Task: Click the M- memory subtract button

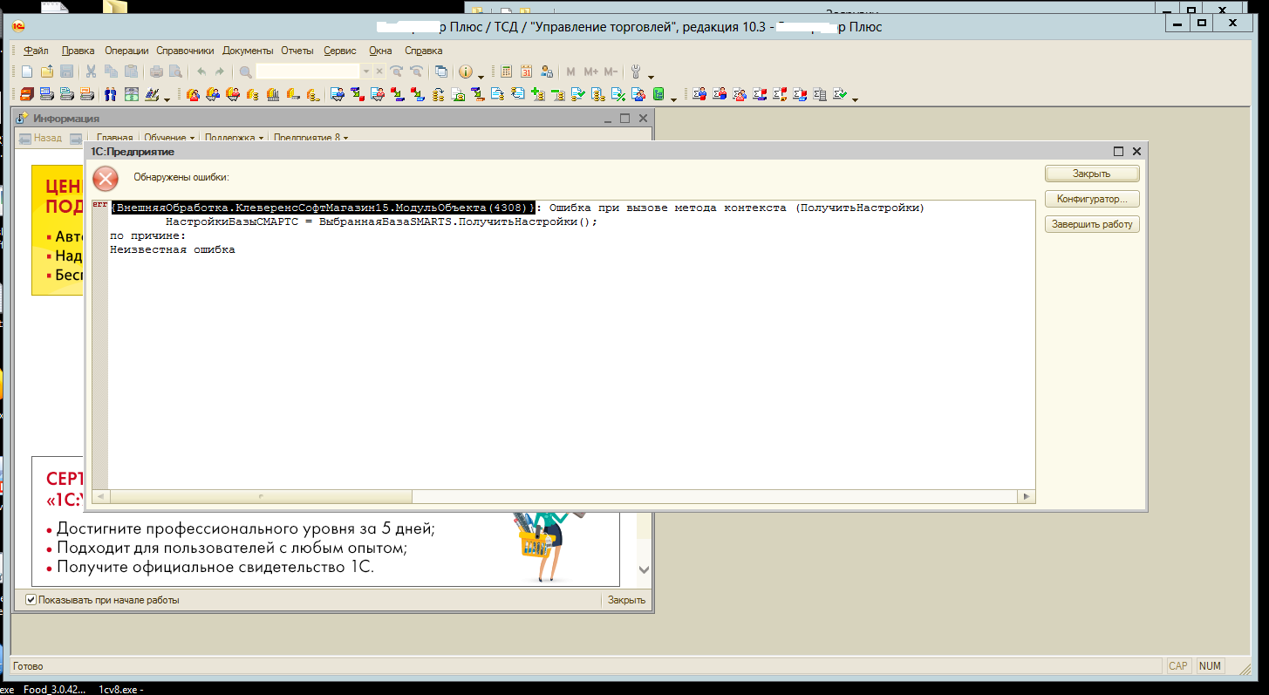Action: pos(611,72)
